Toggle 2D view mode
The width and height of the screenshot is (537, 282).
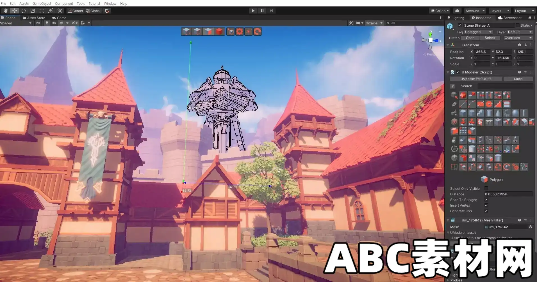point(38,23)
